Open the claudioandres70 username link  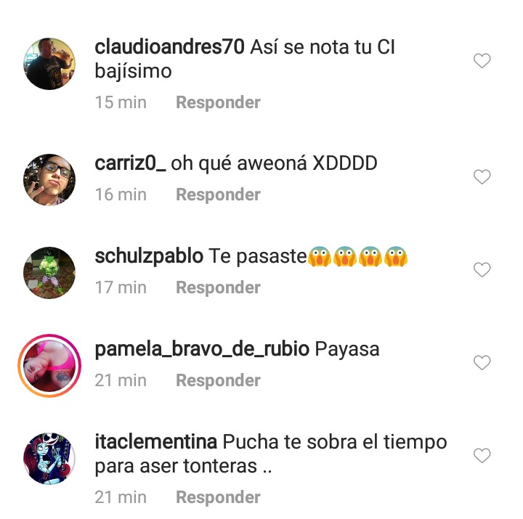click(169, 47)
